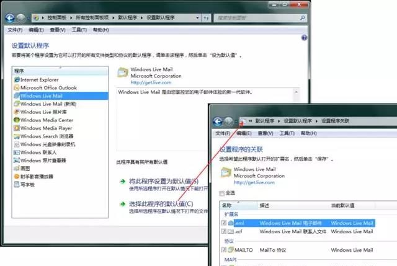Click the Windows Media Player icon
The width and height of the screenshot is (397, 266).
pos(17,128)
